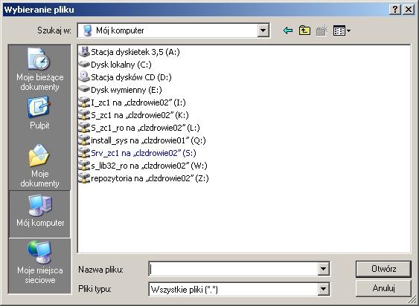Open Moje bieżące dokumenty shortcut

pyautogui.click(x=39, y=69)
